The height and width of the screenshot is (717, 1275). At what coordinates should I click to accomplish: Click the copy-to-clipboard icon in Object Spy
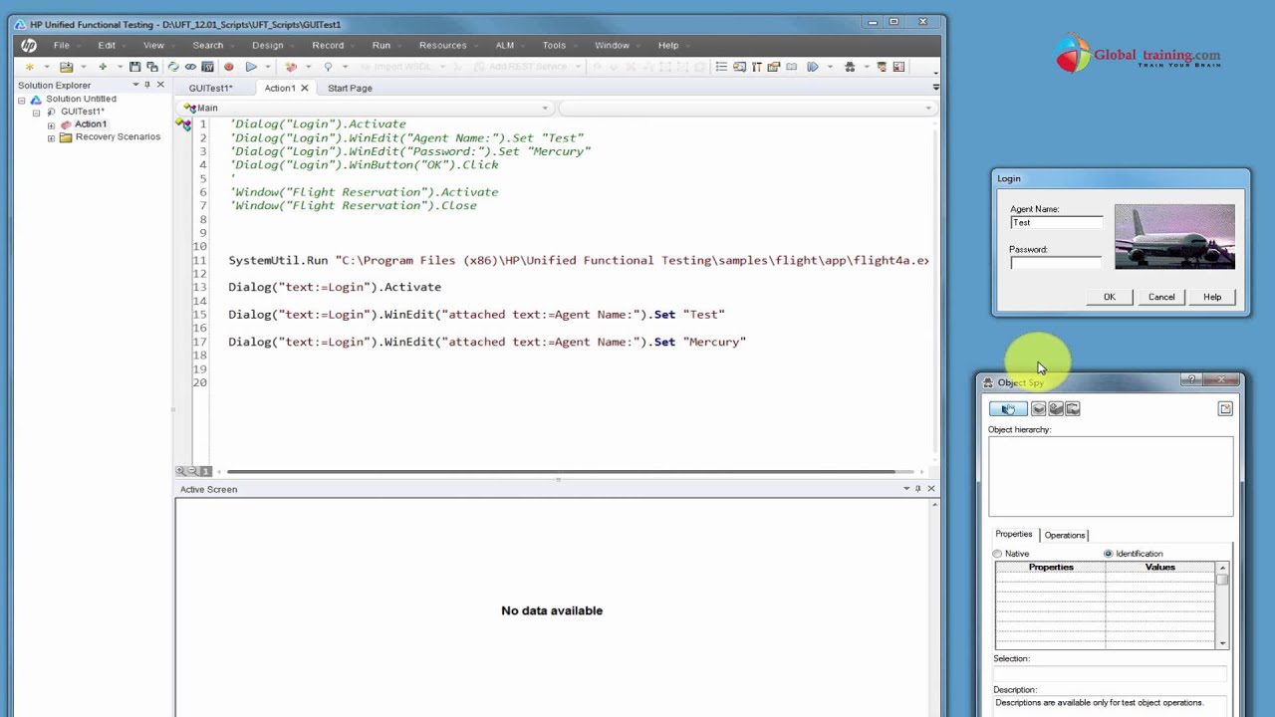click(x=1225, y=408)
